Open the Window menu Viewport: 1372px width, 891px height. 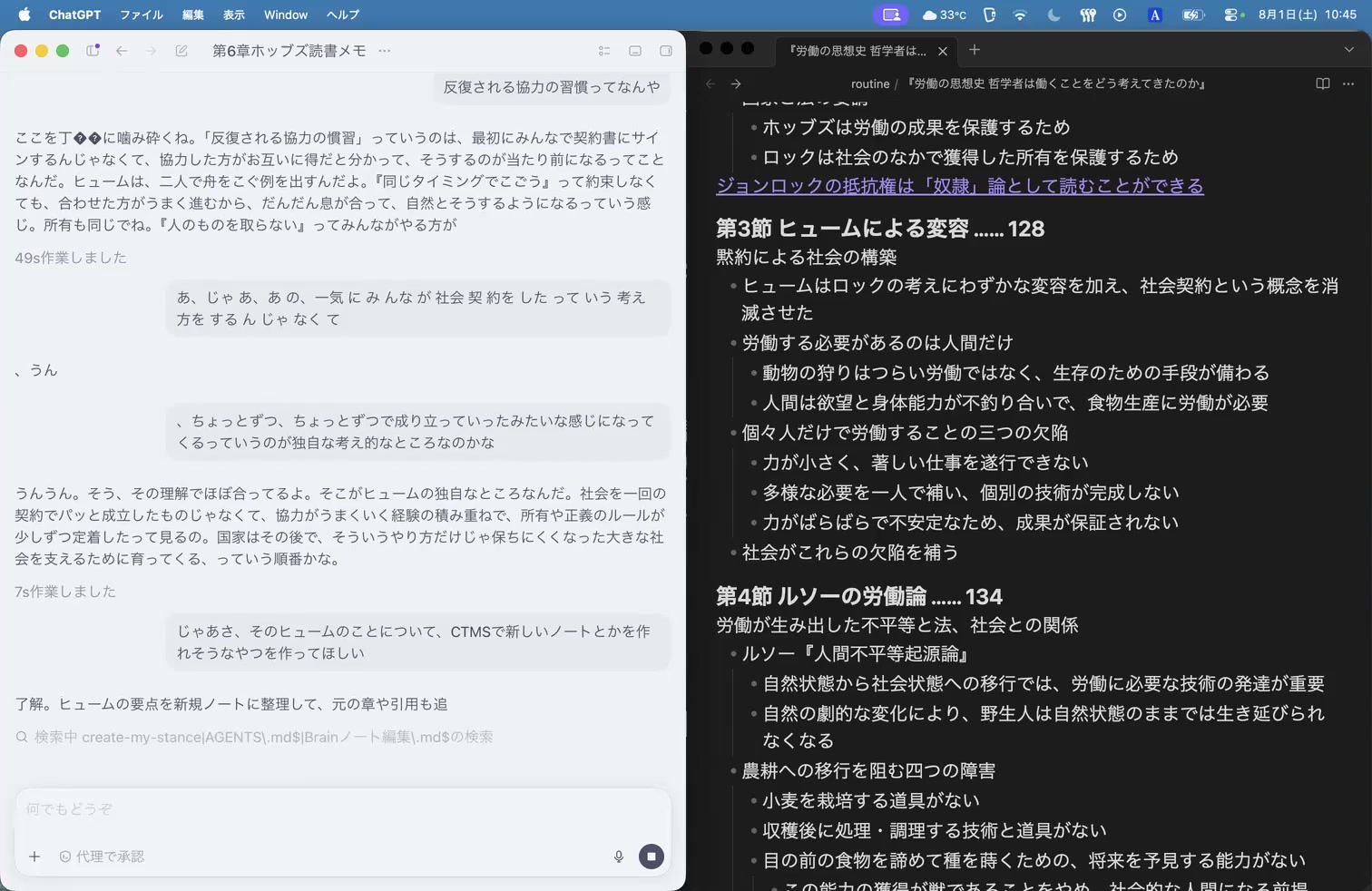click(x=286, y=15)
